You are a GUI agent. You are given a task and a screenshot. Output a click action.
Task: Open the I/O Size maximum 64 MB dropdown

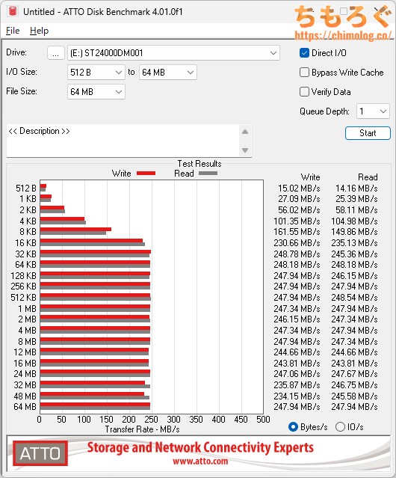click(x=168, y=73)
